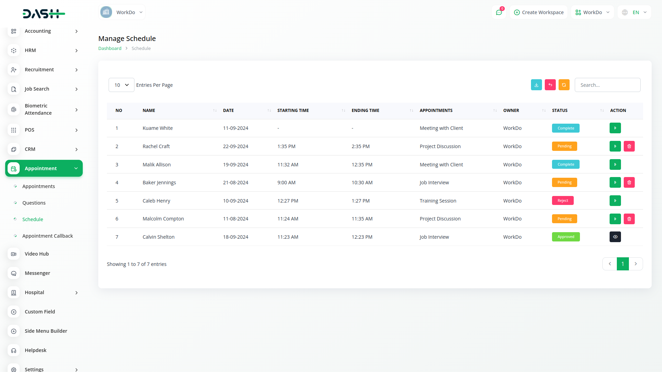The image size is (662, 372).
Task: Click the orange refresh icon button
Action: point(564,85)
